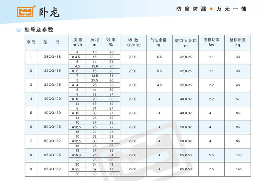The height and width of the screenshot is (181, 269).
Task: Select the 25CQ-15 model cell
Action: tap(52, 57)
